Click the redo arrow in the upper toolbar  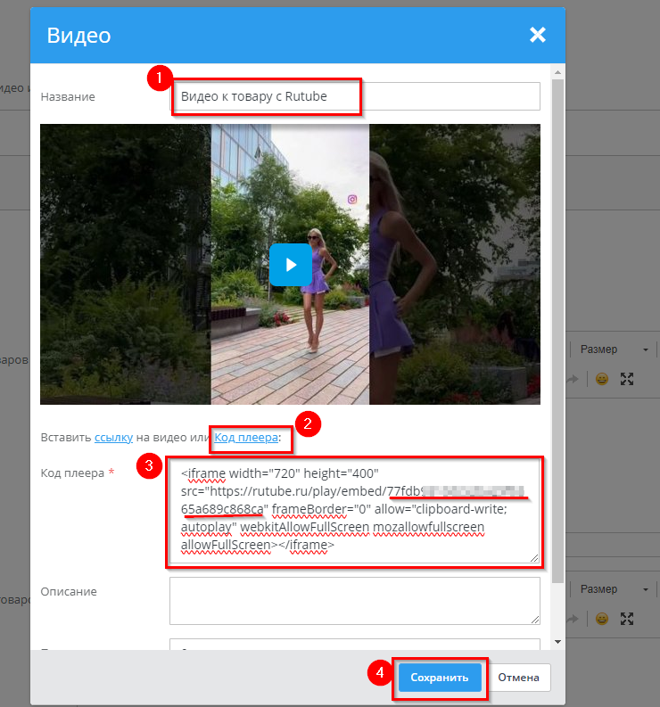[x=573, y=379]
